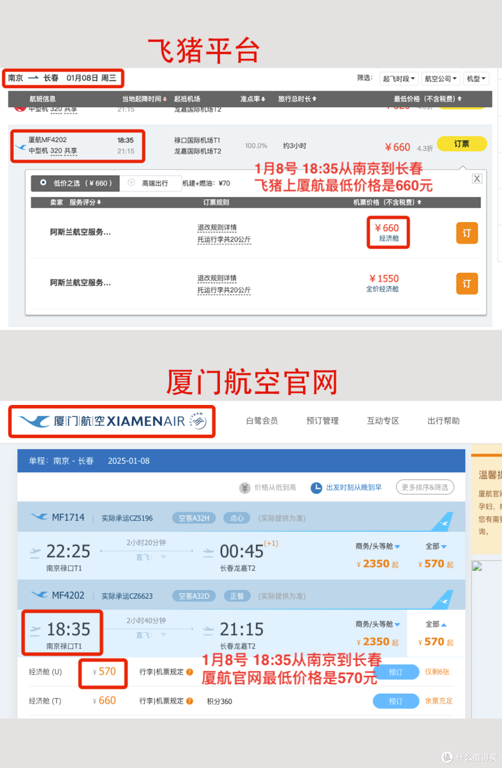Click the 实际承运CZ5196 text

click(127, 518)
